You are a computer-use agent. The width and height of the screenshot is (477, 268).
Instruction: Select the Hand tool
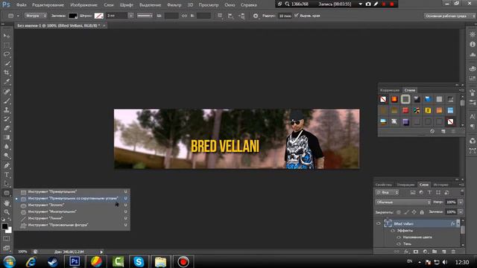pos(7,203)
